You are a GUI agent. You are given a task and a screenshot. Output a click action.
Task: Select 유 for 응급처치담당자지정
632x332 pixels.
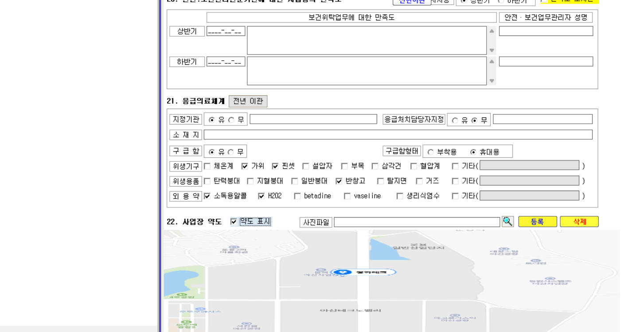pos(455,121)
